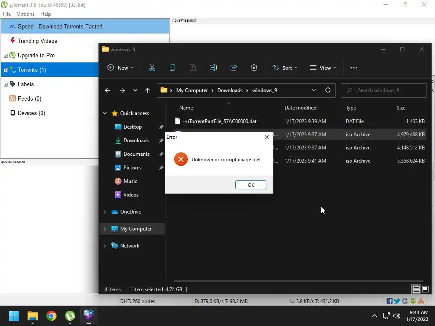
Task: Select Trending Videos in uTorrent sidebar
Action: tap(37, 41)
